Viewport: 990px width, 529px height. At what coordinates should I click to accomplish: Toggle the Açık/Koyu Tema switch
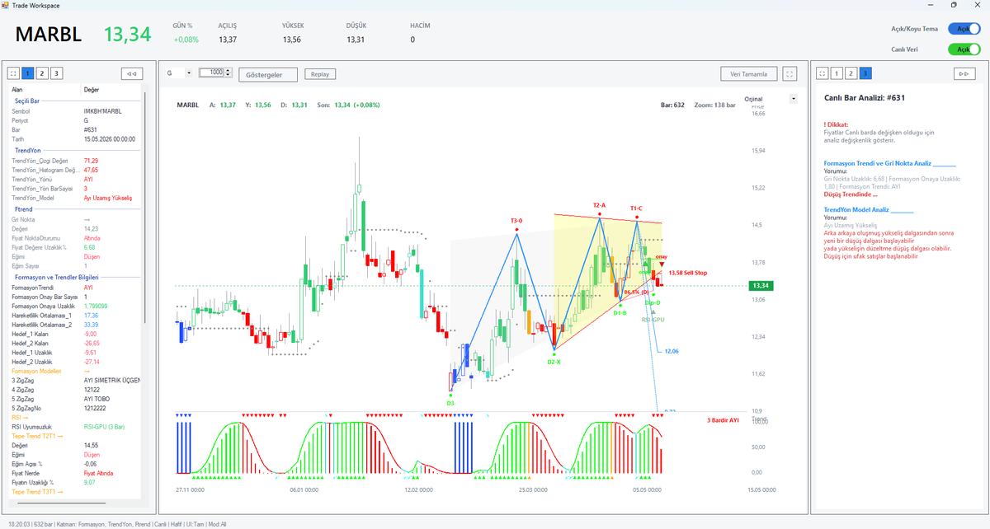964,29
